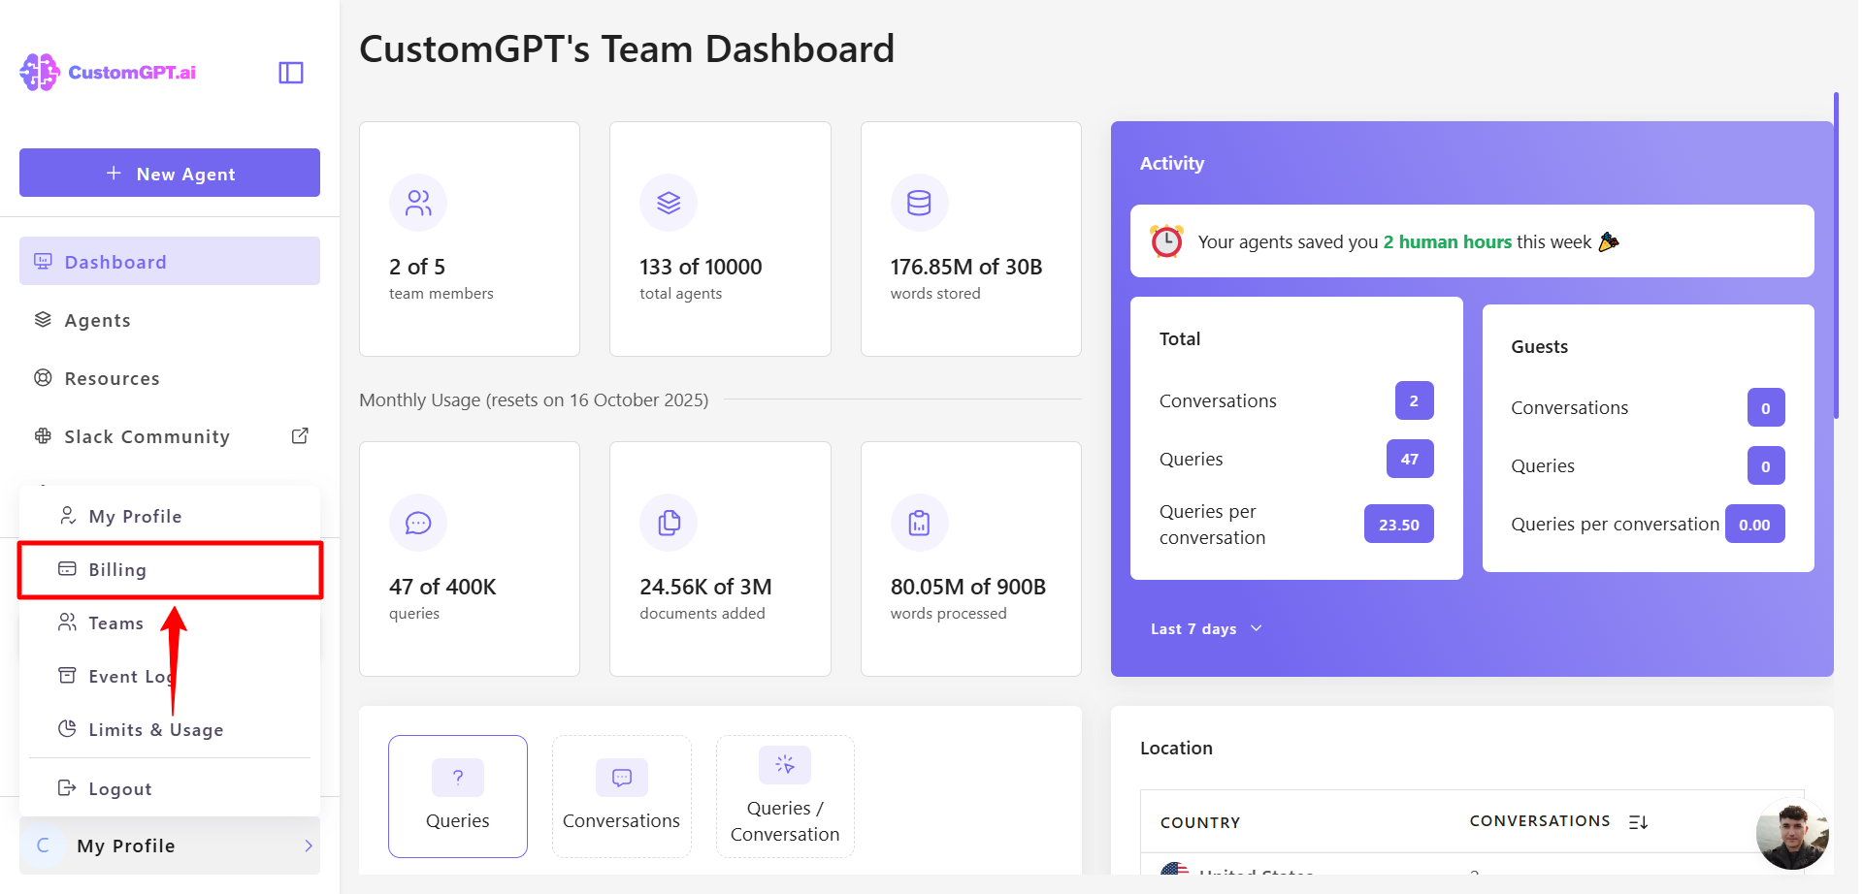Select the Queries chart tab
This screenshot has height=894, width=1863.
coord(458,796)
